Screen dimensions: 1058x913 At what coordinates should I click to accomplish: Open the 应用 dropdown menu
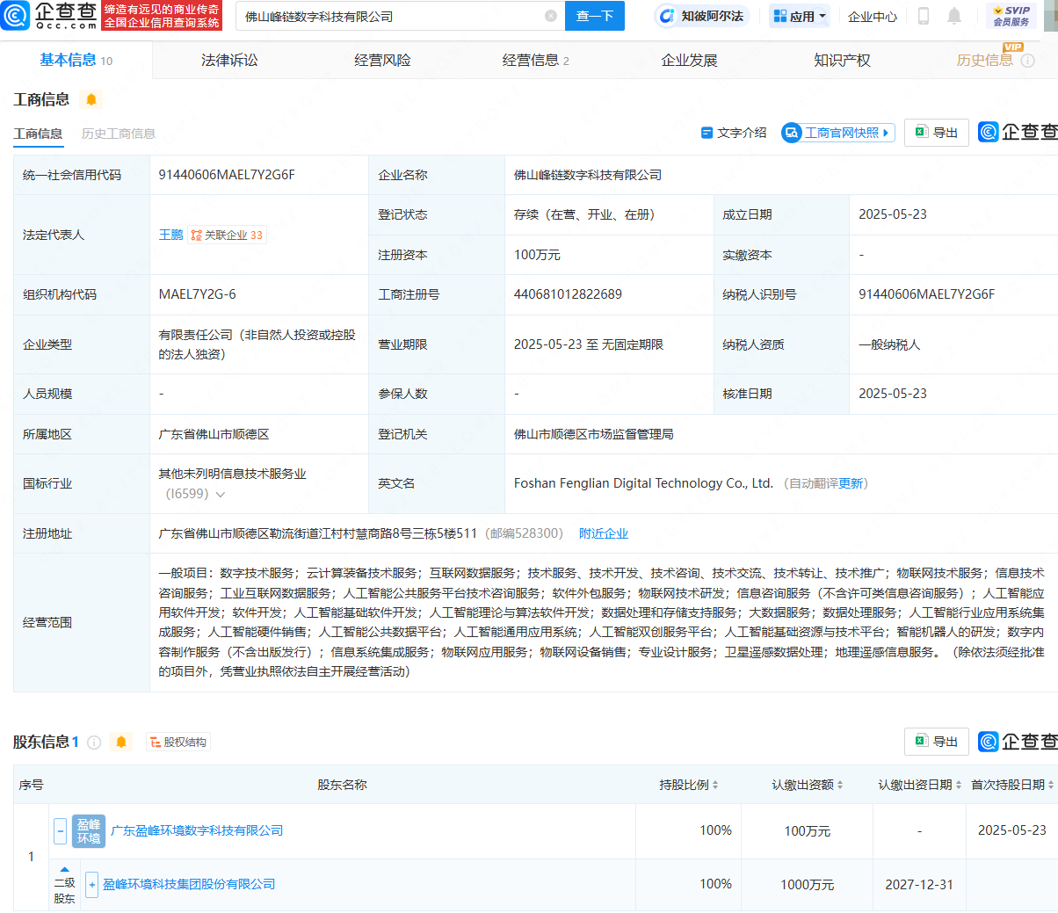800,16
